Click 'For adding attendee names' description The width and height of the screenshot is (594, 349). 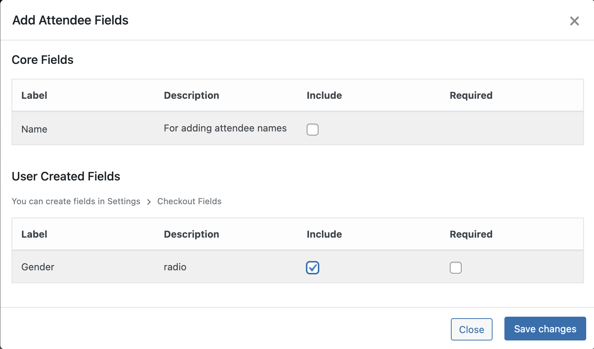click(x=225, y=128)
